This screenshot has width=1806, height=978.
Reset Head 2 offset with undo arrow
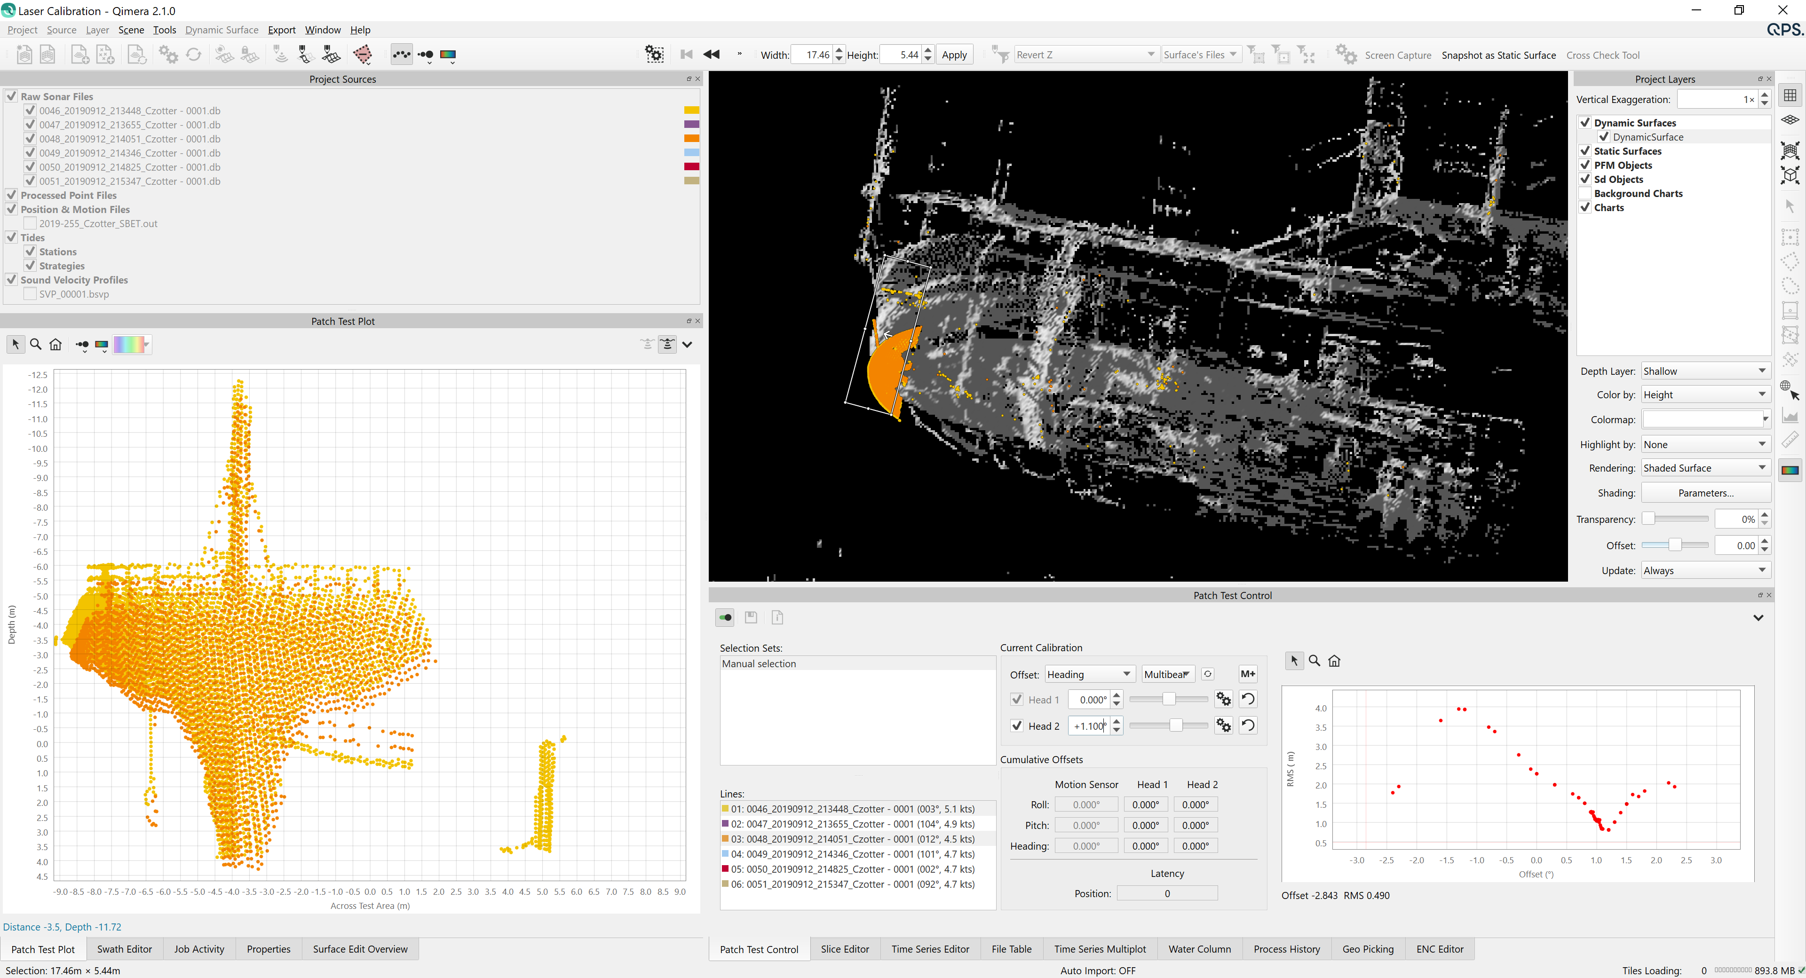click(x=1248, y=726)
